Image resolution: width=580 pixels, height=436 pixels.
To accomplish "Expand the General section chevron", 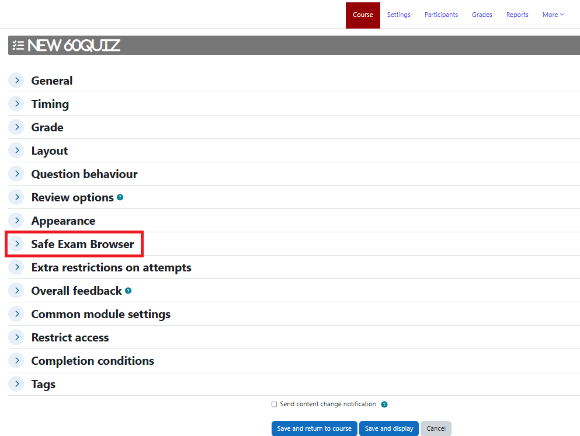I will click(16, 80).
